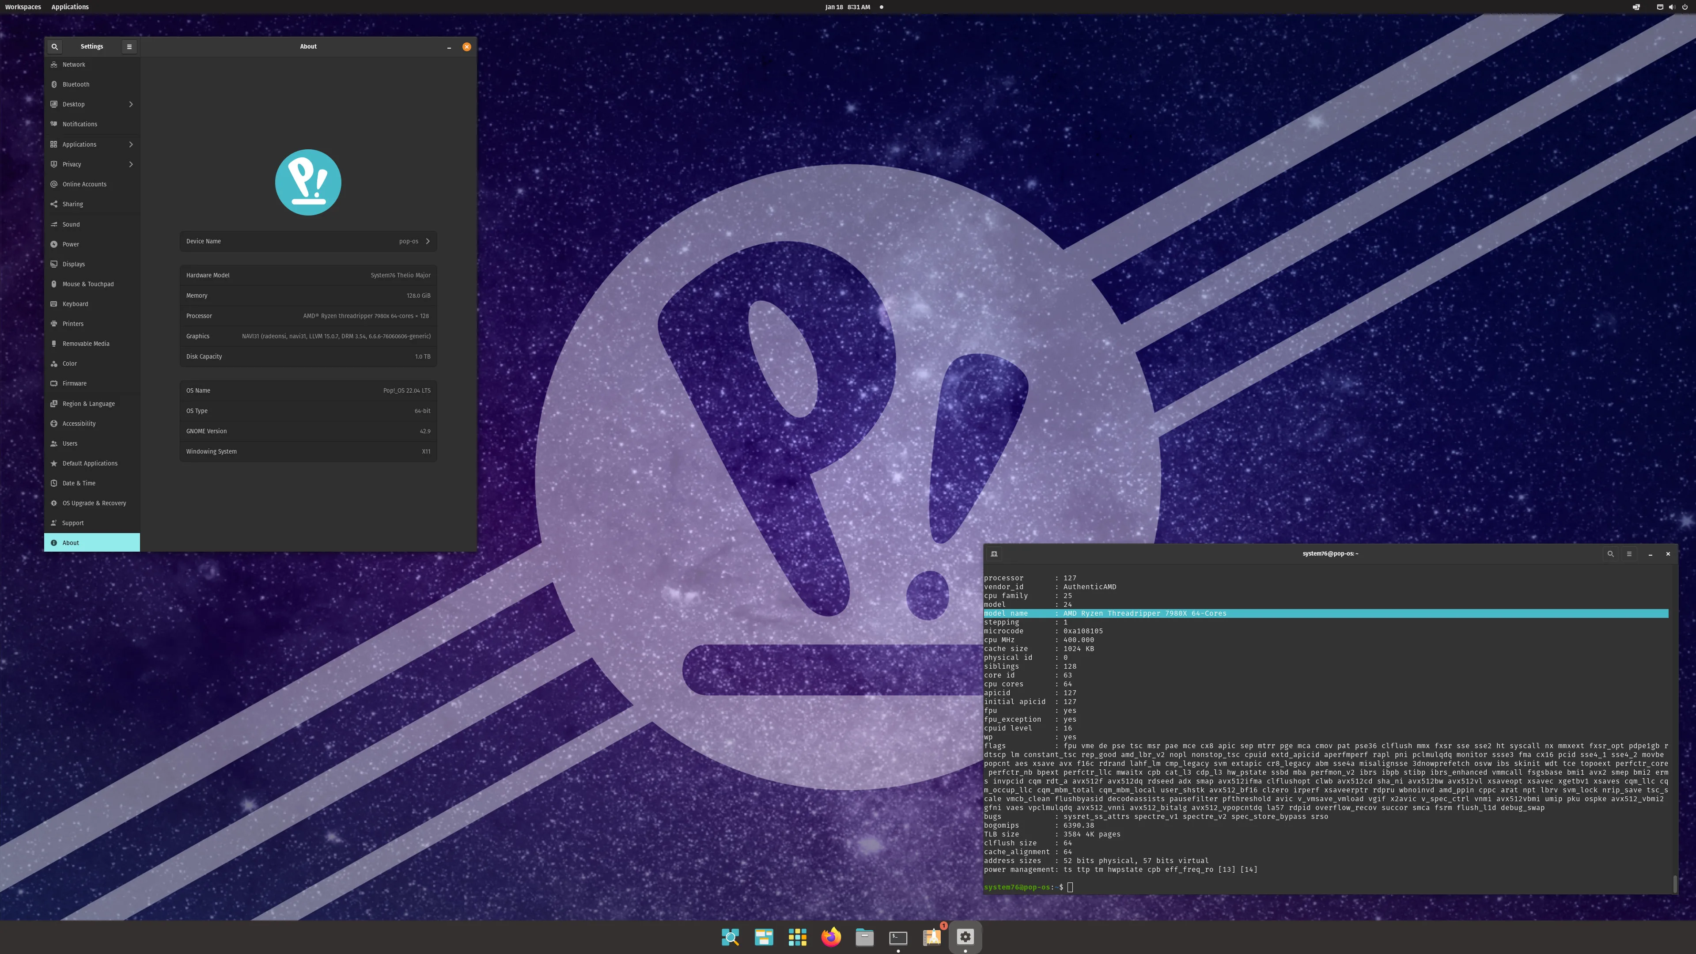The image size is (1696, 954).
Task: Open the Device Name row chevron
Action: click(427, 241)
